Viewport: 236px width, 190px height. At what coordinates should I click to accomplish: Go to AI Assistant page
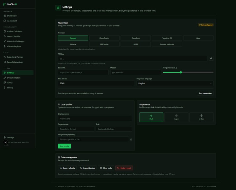(x=18, y=21)
